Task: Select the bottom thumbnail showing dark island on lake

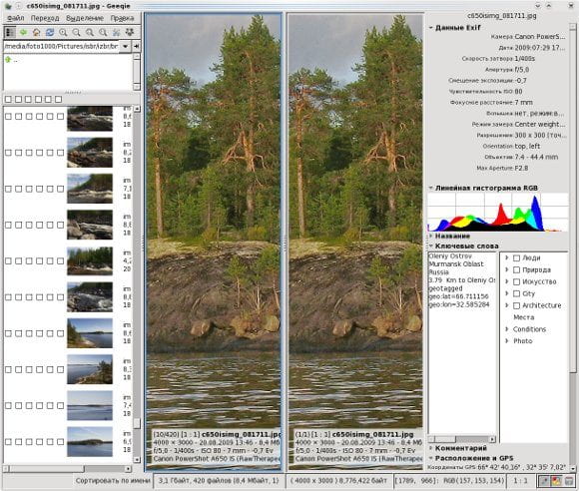Action: pyautogui.click(x=90, y=441)
